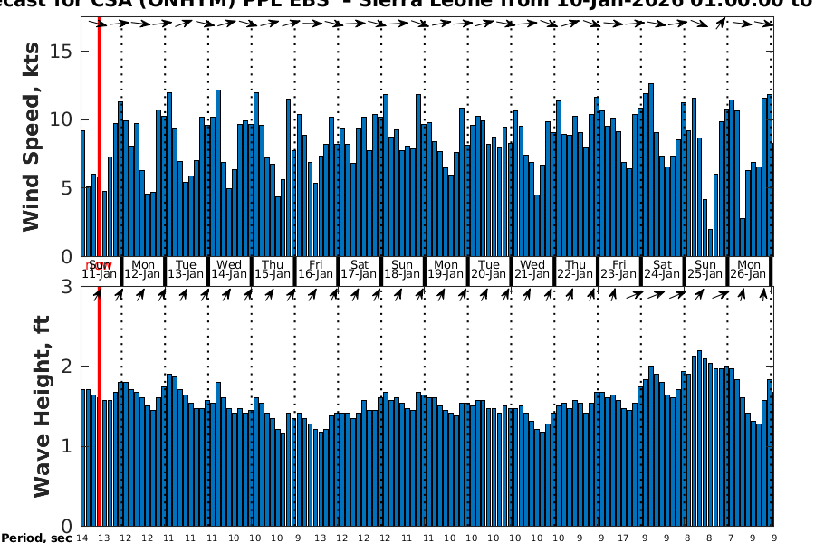Select the Mon 26-Jan date label

click(748, 269)
